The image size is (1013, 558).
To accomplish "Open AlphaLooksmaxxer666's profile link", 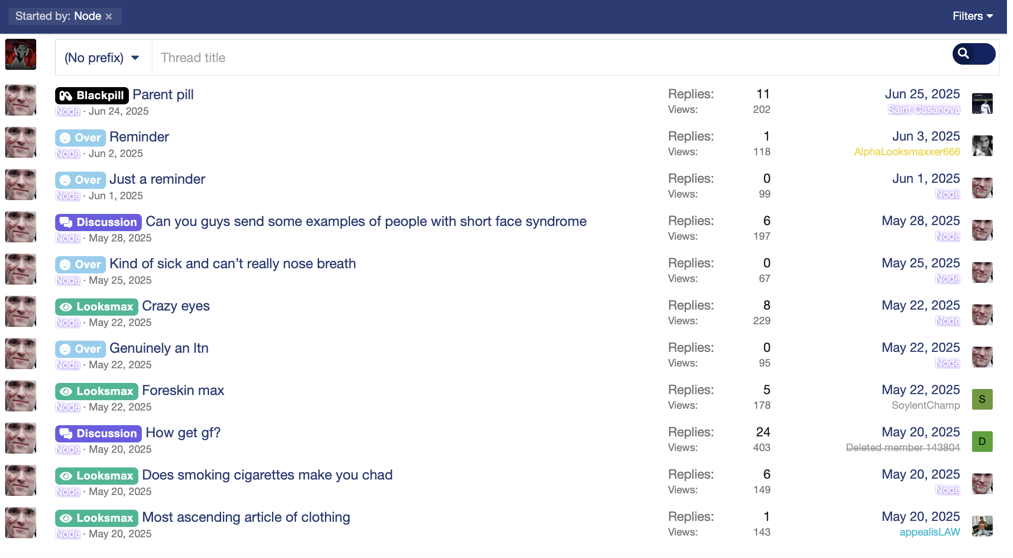I will 907,152.
